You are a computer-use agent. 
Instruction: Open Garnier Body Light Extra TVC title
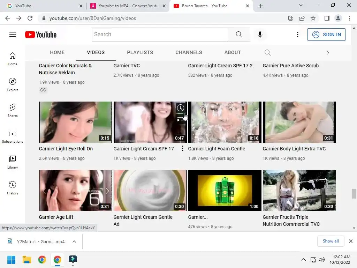click(x=294, y=149)
